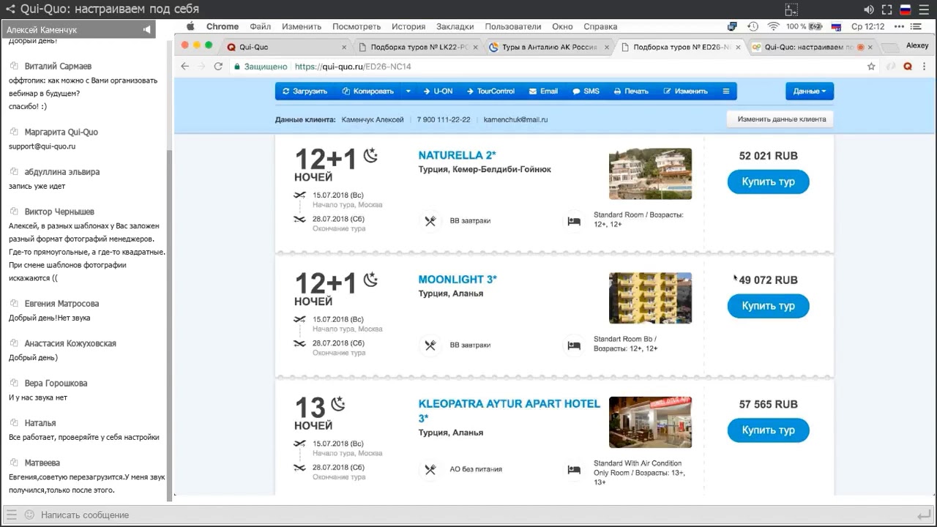This screenshot has width=937, height=527.
Task: Close the Подборка туров № ED26 tab
Action: 738,47
